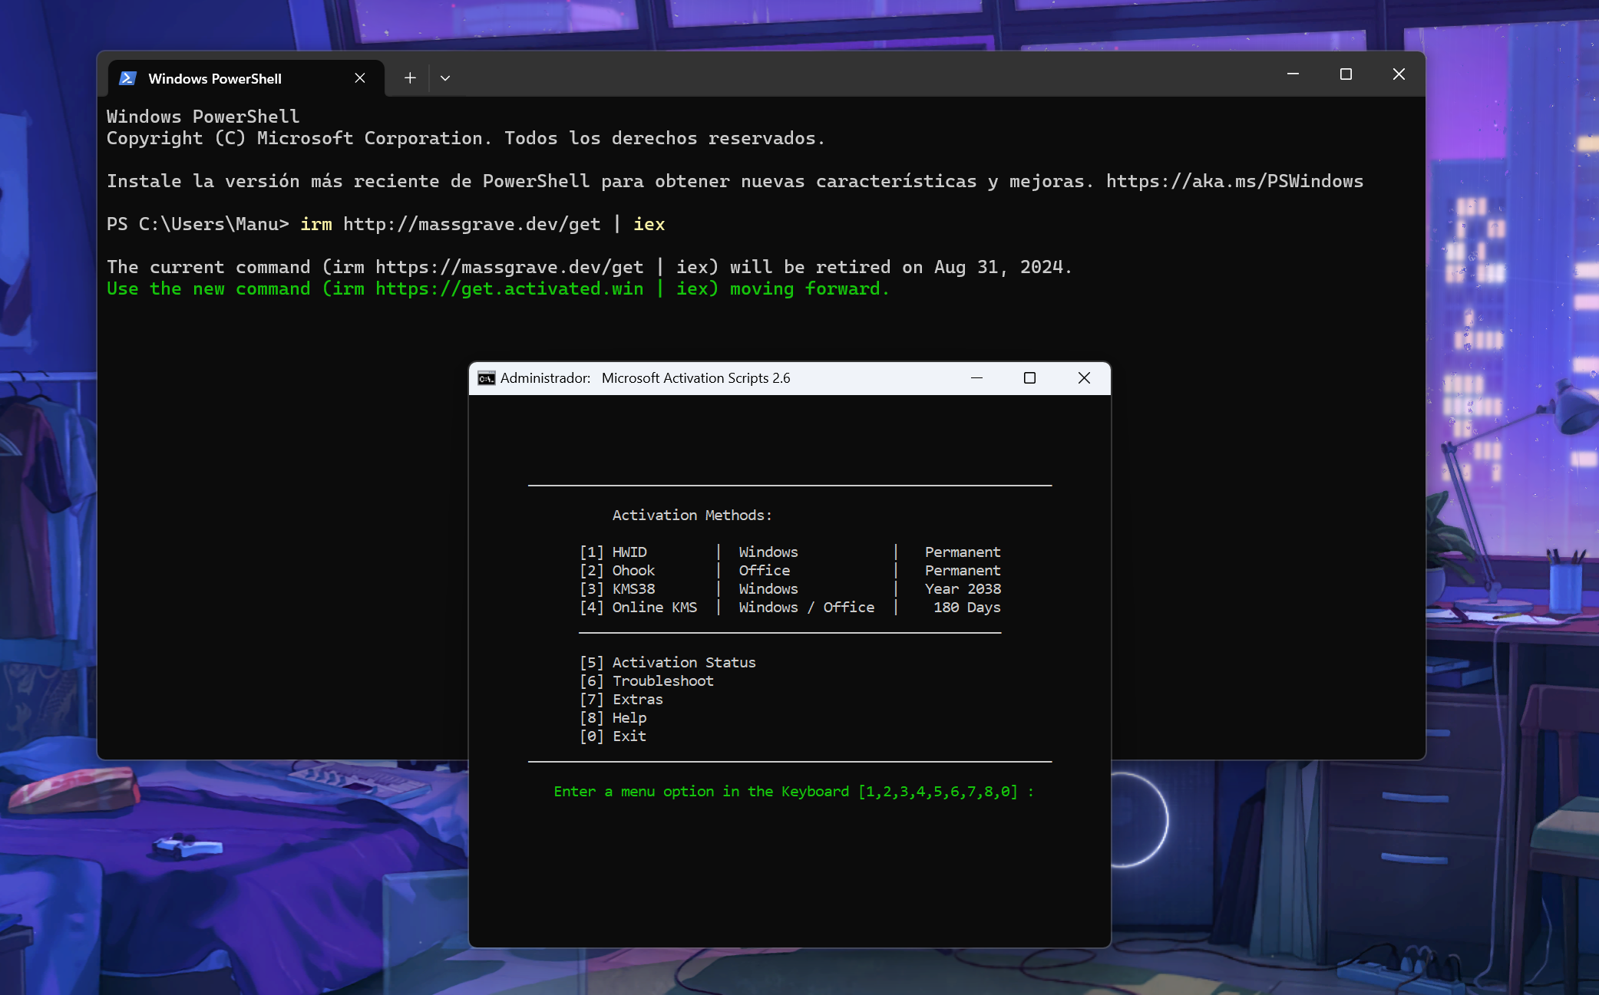The height and width of the screenshot is (995, 1599).
Task: Expand the new tab profile dropdown chevron
Action: (x=445, y=78)
